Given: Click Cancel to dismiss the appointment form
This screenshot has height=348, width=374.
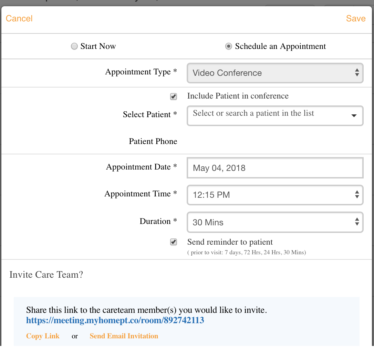Looking at the screenshot, I should click(x=19, y=18).
